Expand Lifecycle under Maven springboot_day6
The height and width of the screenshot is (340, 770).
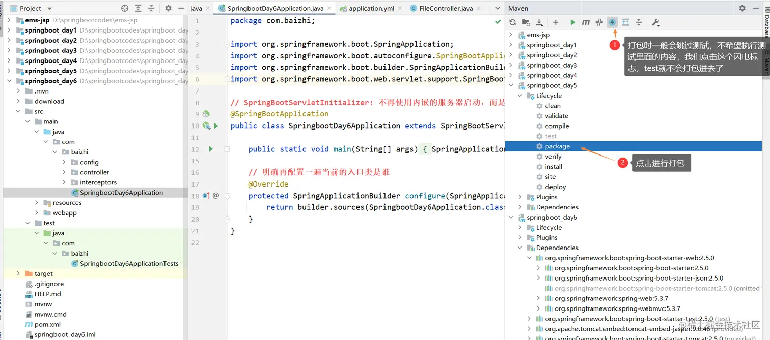(520, 227)
